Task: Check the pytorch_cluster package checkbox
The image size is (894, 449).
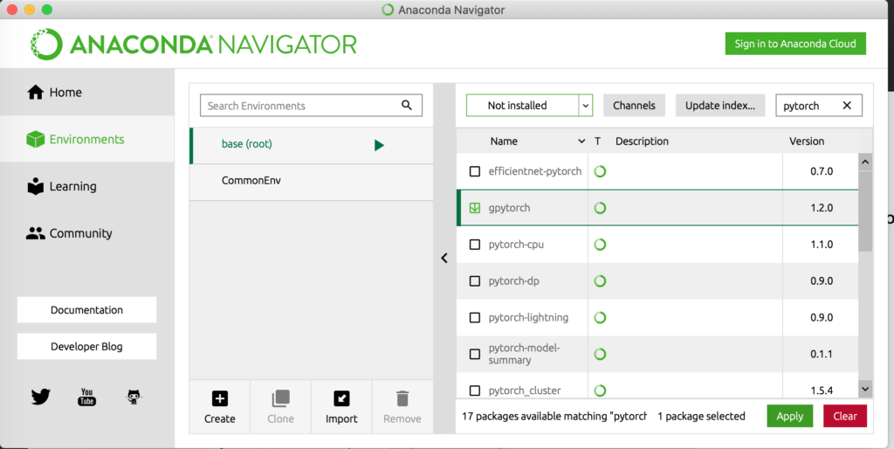Action: click(474, 390)
